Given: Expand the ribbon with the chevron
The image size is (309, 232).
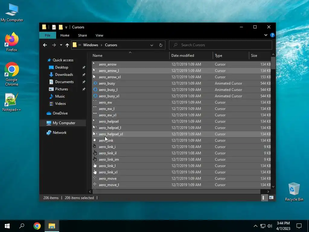Looking at the screenshot, I should (x=266, y=35).
